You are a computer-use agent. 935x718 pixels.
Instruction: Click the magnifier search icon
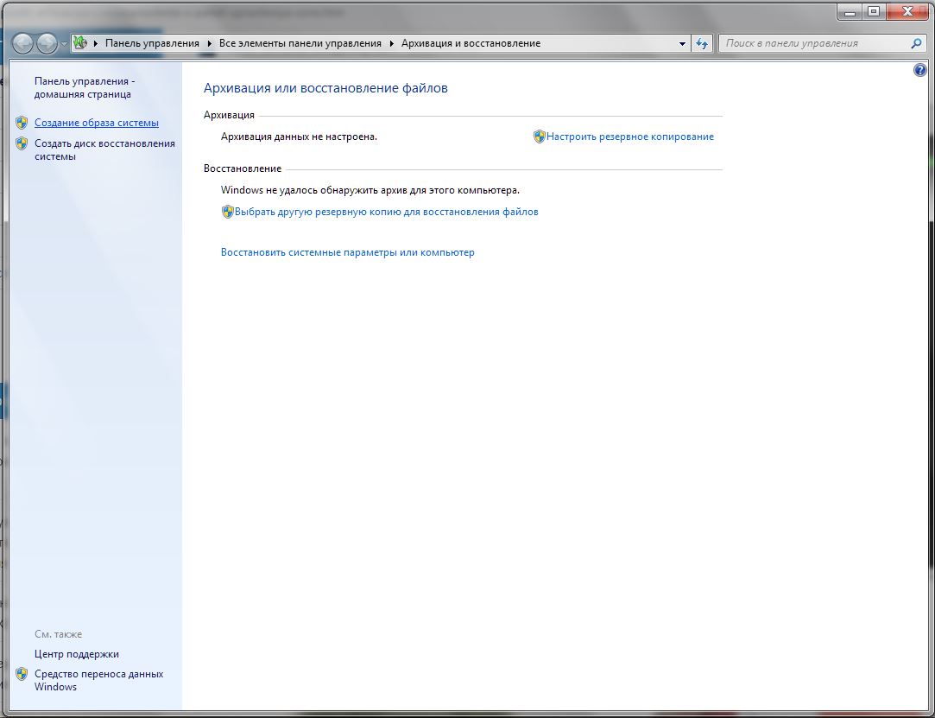pyautogui.click(x=917, y=43)
